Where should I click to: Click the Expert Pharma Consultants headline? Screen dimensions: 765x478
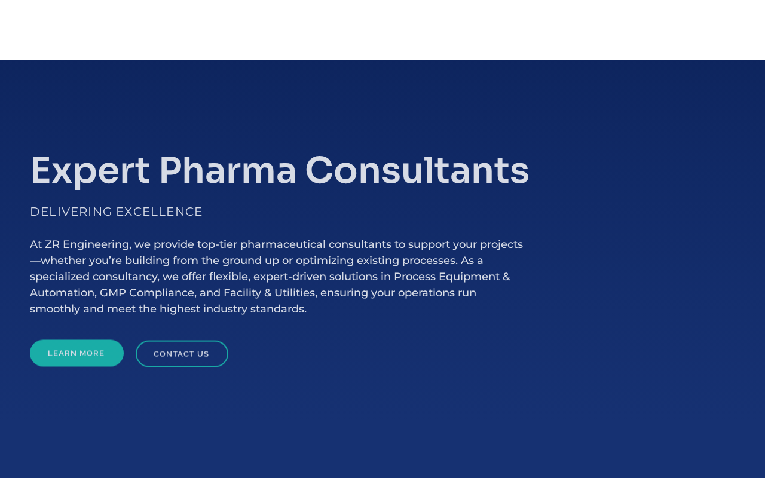[279, 170]
